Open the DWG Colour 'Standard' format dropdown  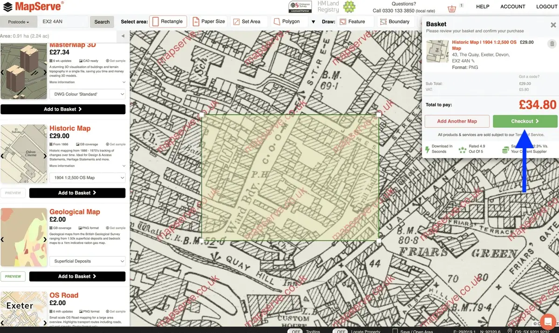[x=88, y=94]
